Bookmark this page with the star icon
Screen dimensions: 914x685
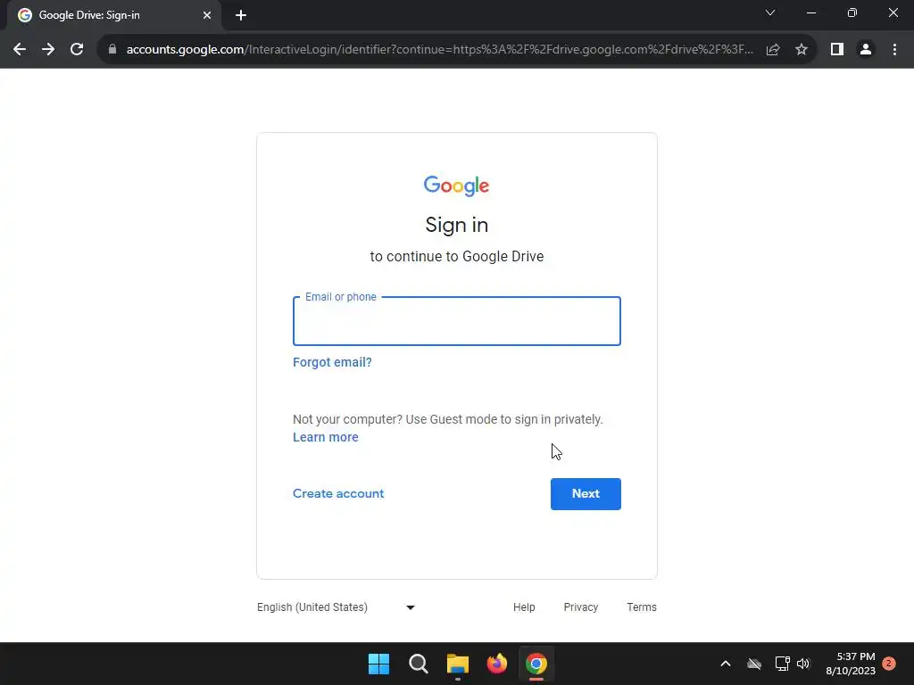(x=802, y=50)
